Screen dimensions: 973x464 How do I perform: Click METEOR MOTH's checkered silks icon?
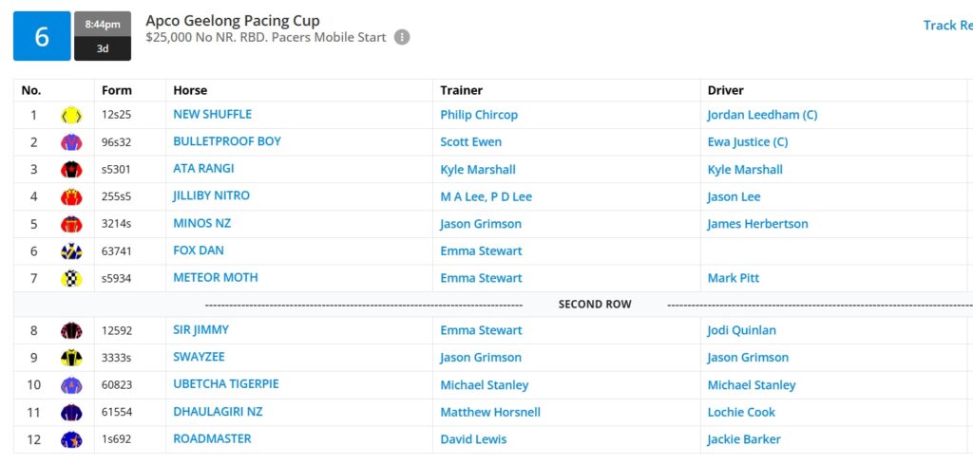(71, 279)
